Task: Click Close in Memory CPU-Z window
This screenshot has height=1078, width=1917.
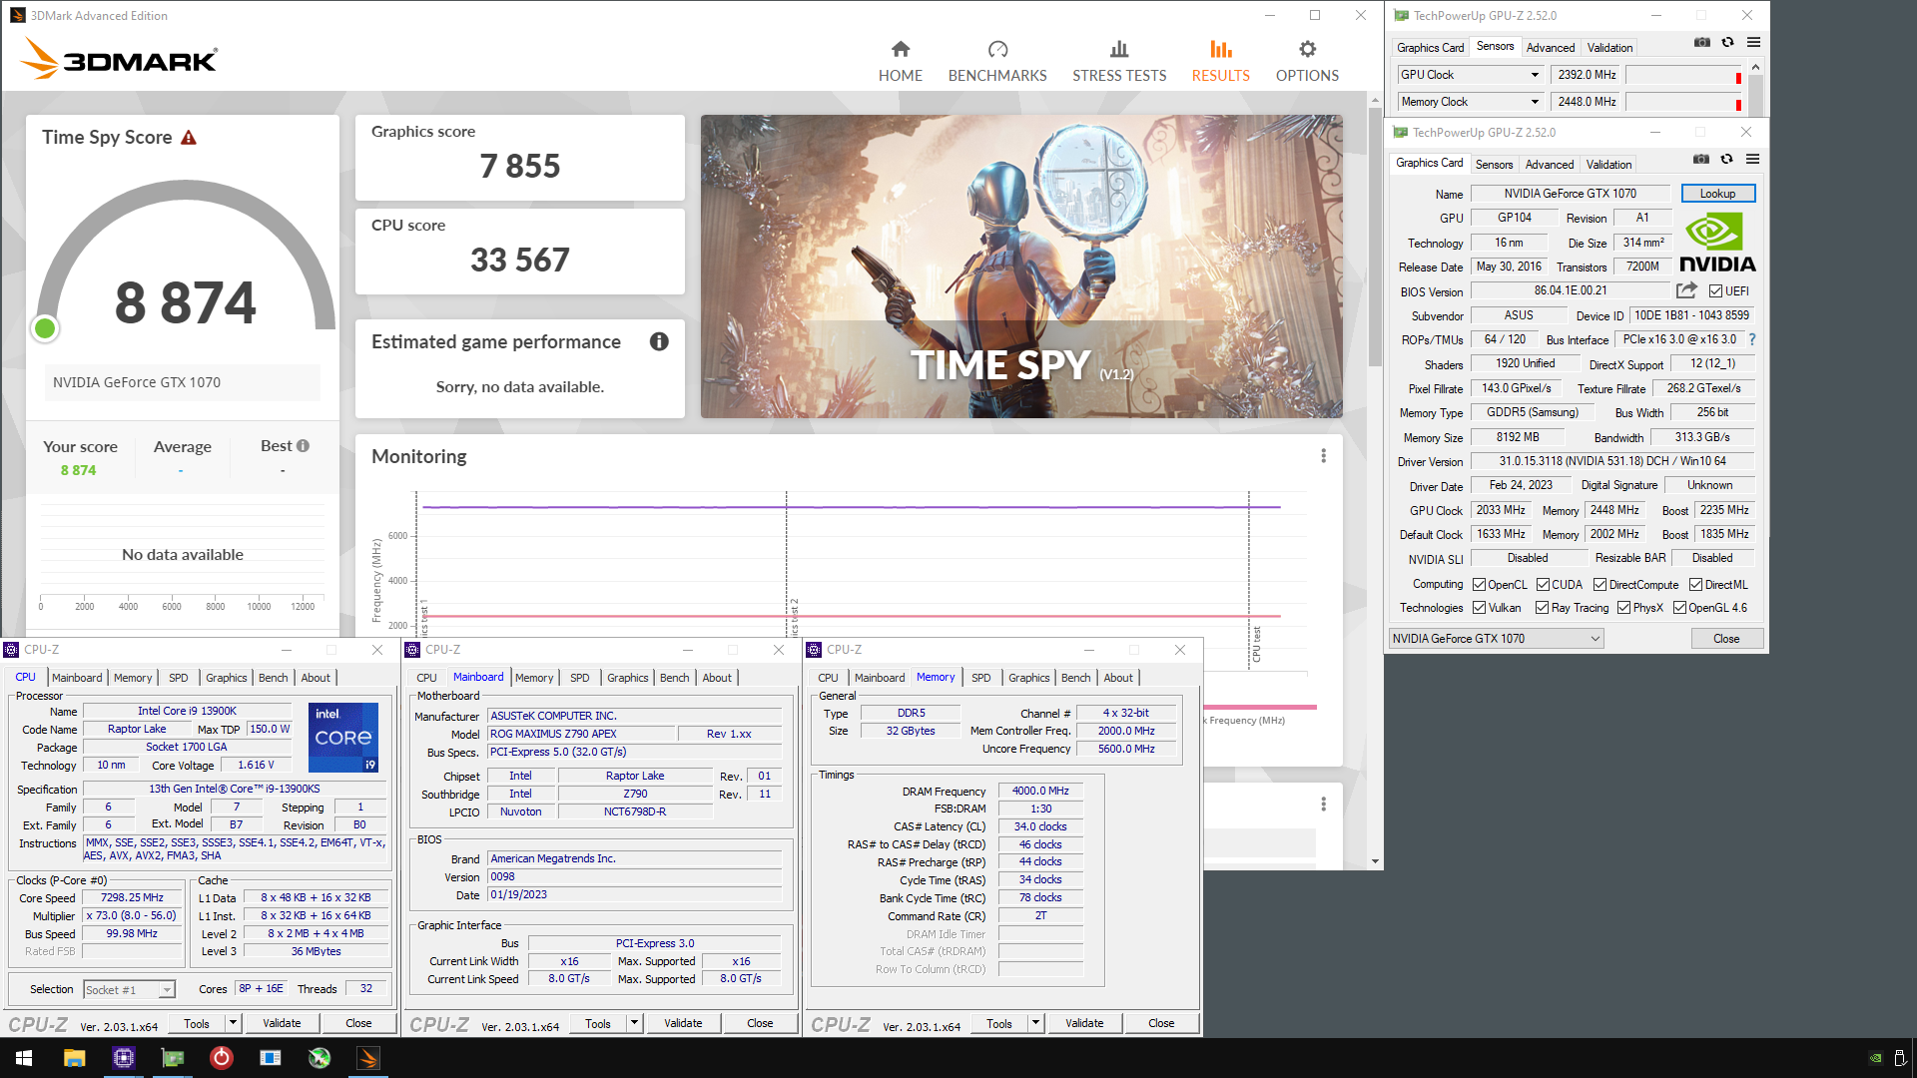Action: (x=1161, y=1023)
